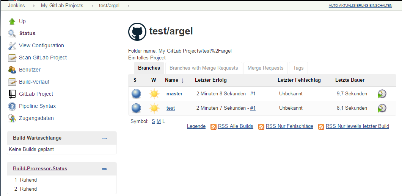Open the Merge Requests tab
This screenshot has height=196, width=402.
265,68
